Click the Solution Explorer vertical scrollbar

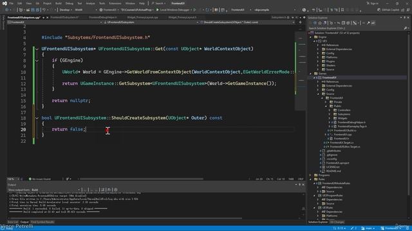tap(409, 116)
